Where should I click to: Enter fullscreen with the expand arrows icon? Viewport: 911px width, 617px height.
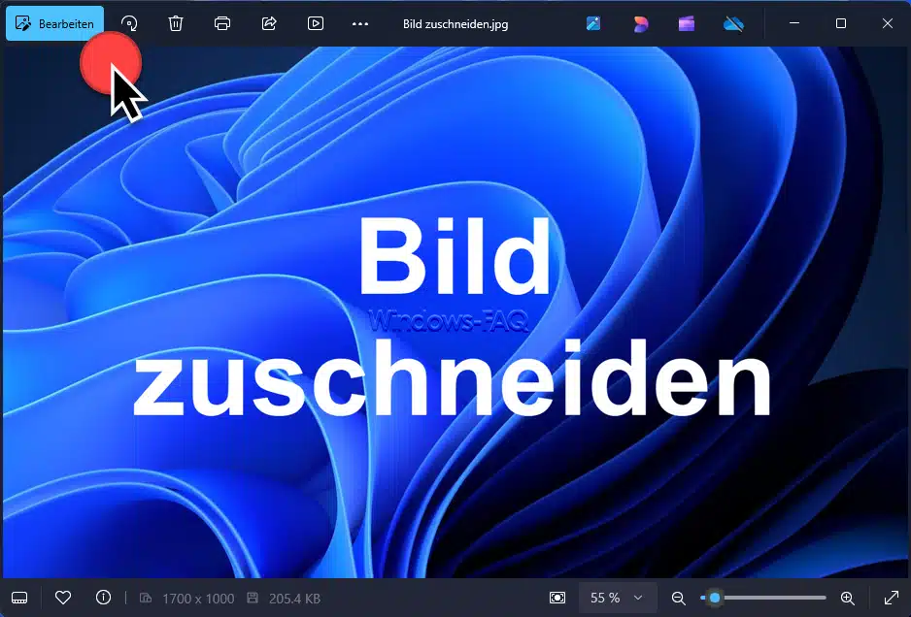892,598
